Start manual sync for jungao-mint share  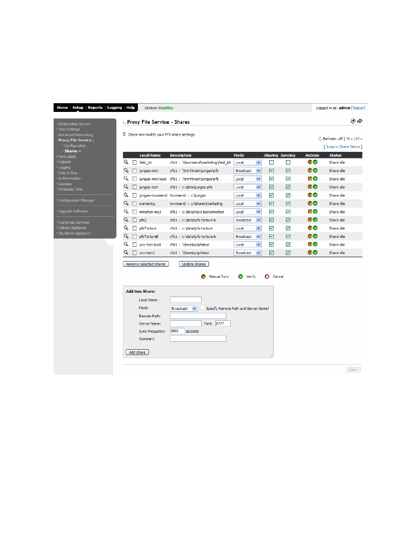[310, 170]
